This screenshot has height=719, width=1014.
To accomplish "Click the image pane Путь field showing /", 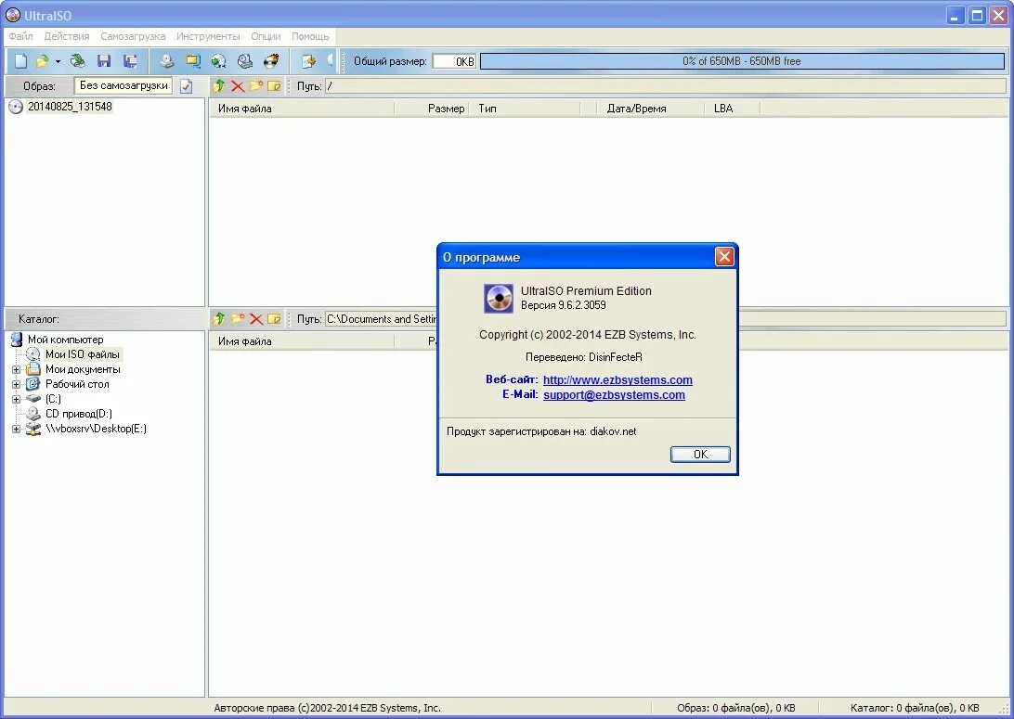I will point(666,86).
